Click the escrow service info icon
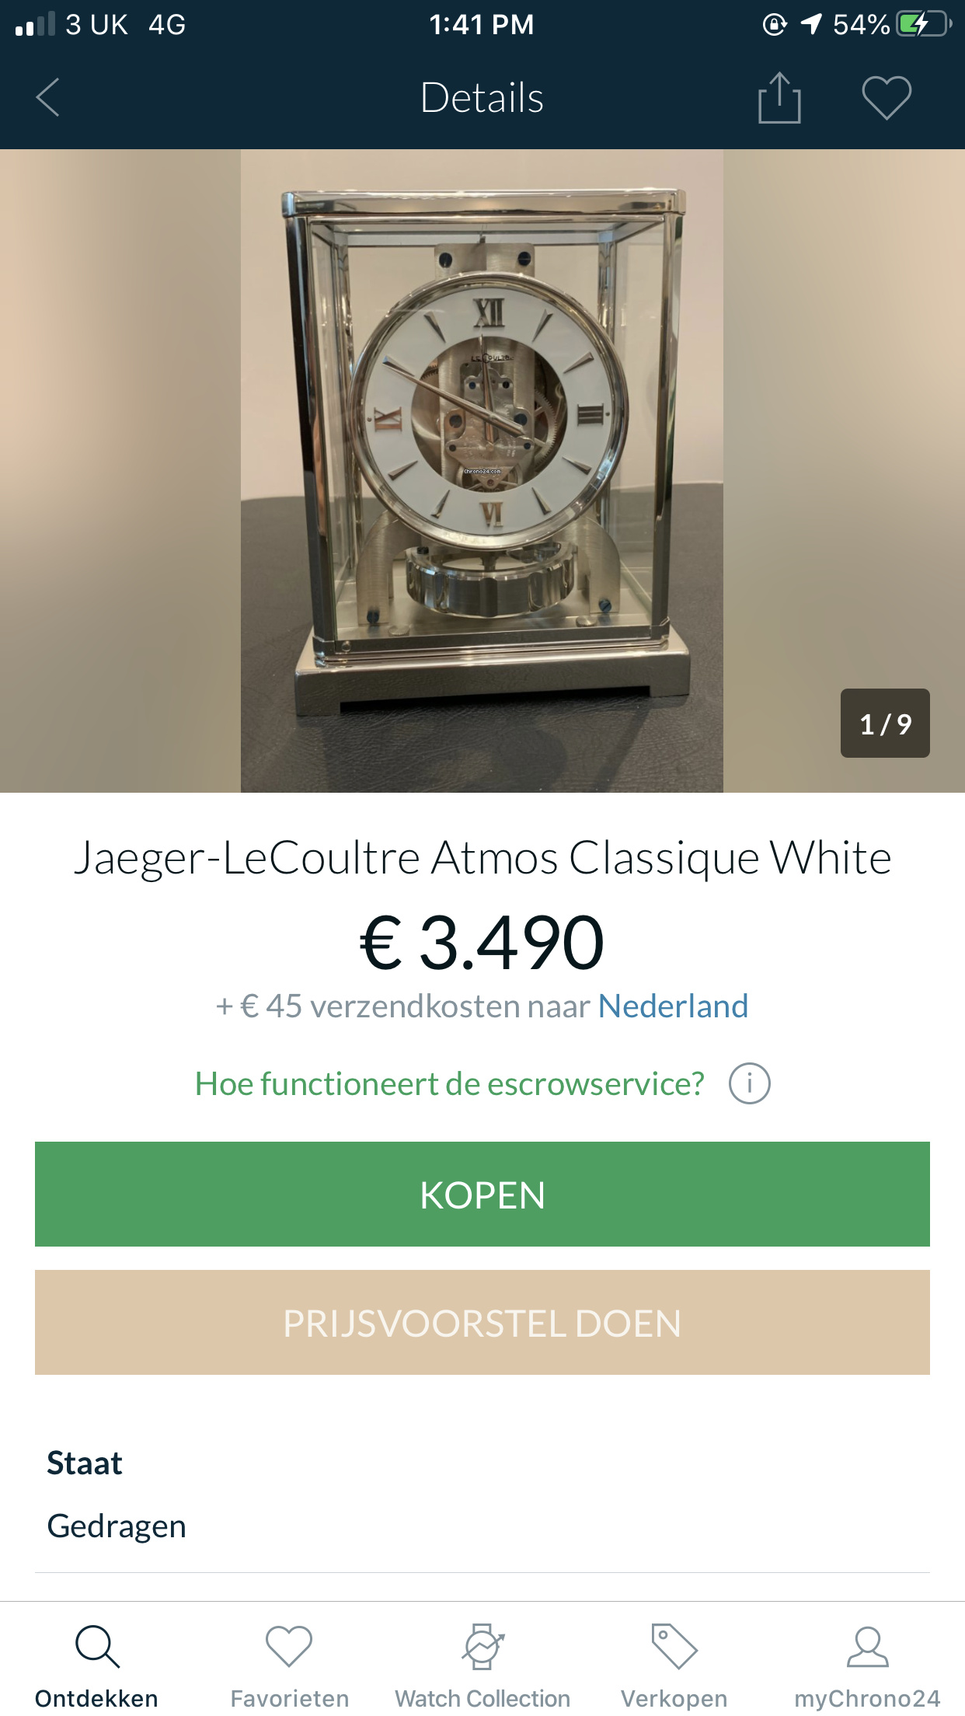Screen dimensions: 965x1716 [749, 1083]
